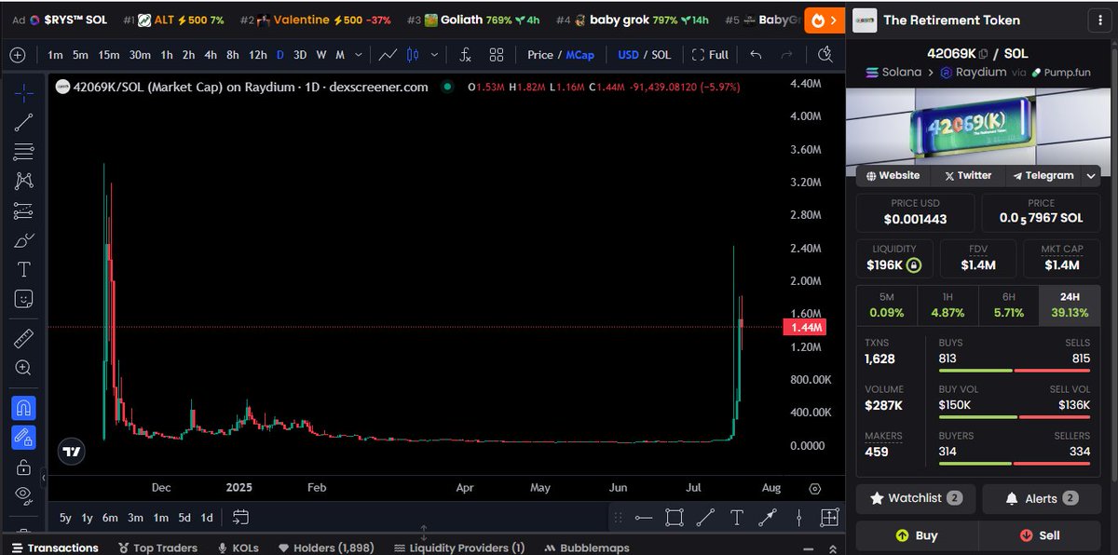Open the token Website link
This screenshot has width=1118, height=555.
pyautogui.click(x=893, y=175)
